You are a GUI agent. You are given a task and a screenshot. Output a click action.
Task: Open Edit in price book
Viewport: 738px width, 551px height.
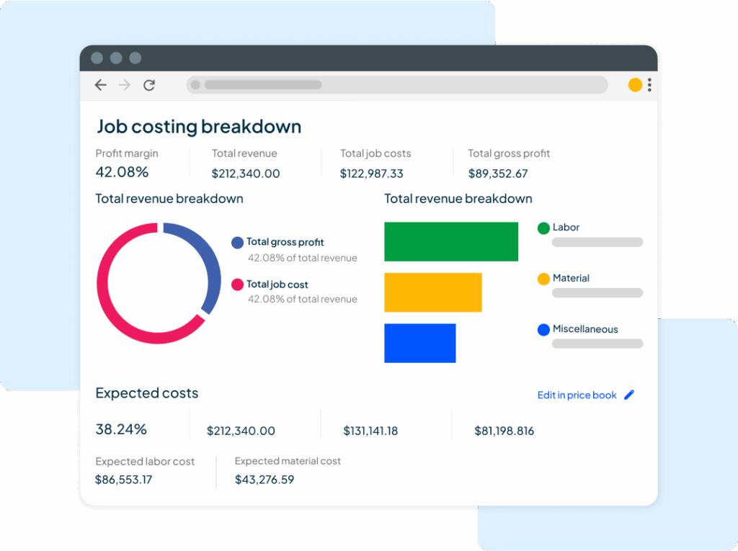click(x=576, y=395)
